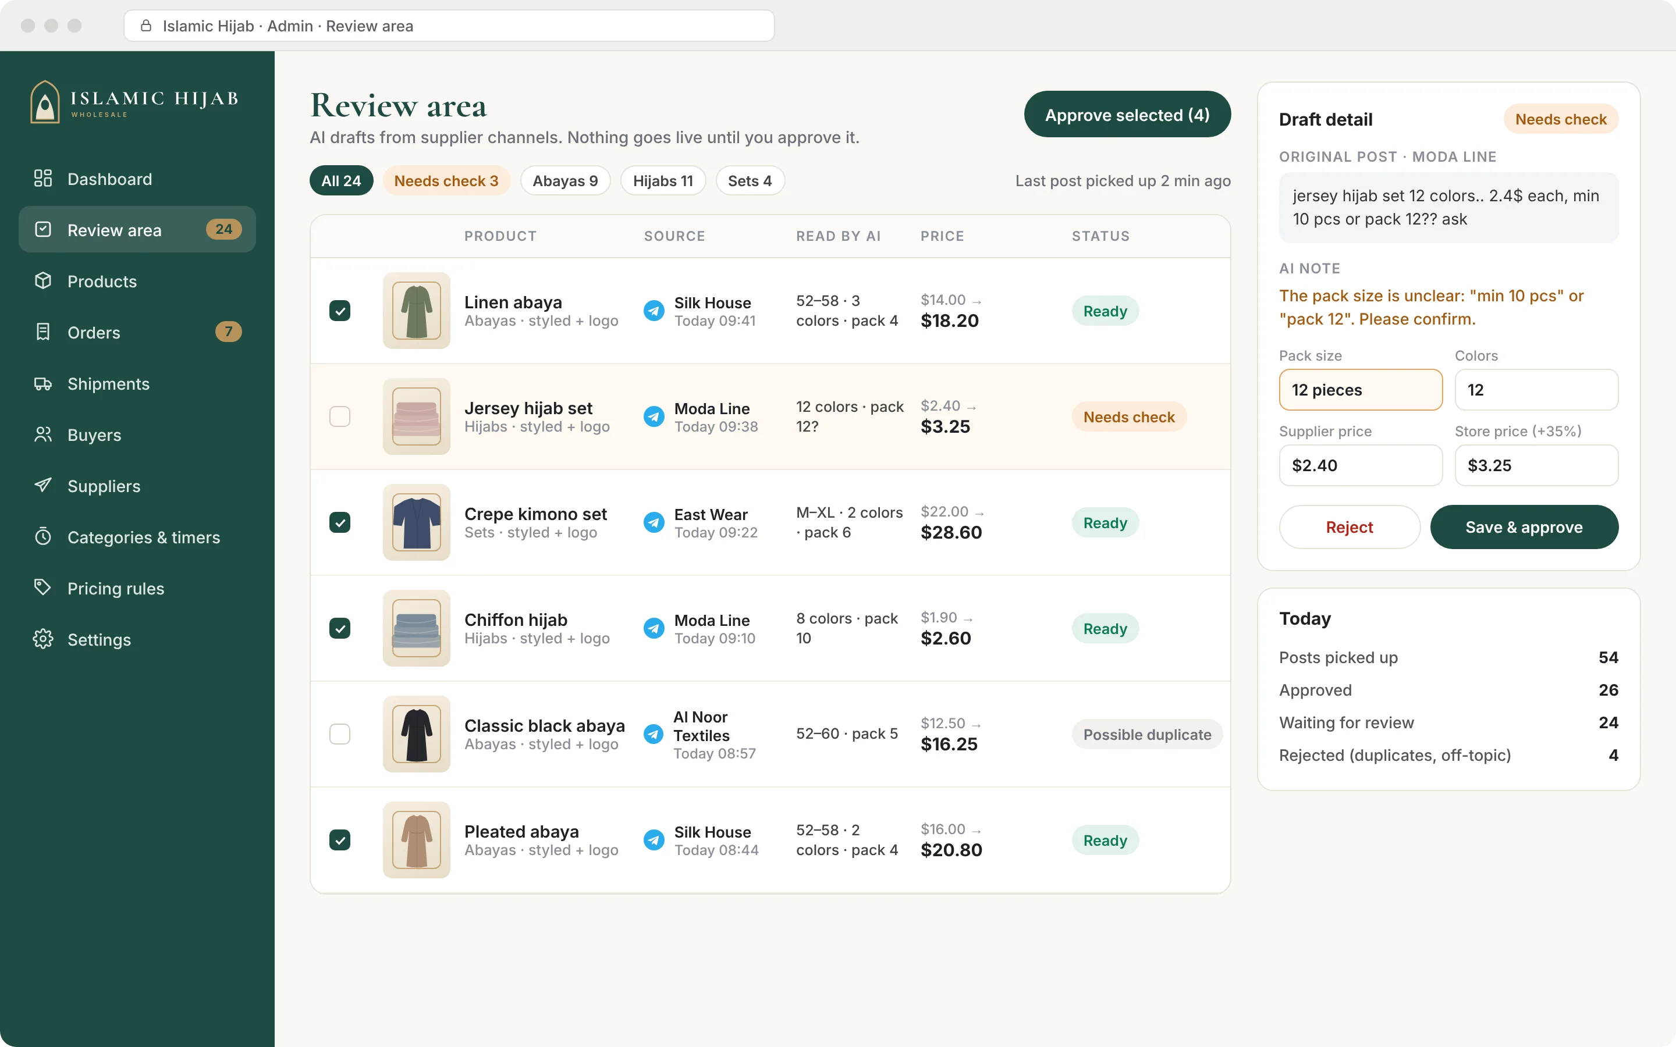Click the Orders badge showing 7
Screen dimensions: 1676x1047
(228, 332)
